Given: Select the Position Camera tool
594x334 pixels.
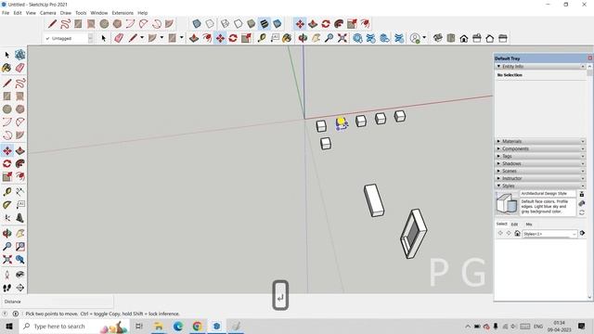Looking at the screenshot, I should point(6,275).
